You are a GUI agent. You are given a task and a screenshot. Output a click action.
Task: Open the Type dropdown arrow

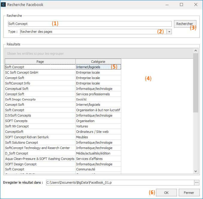pos(169,32)
